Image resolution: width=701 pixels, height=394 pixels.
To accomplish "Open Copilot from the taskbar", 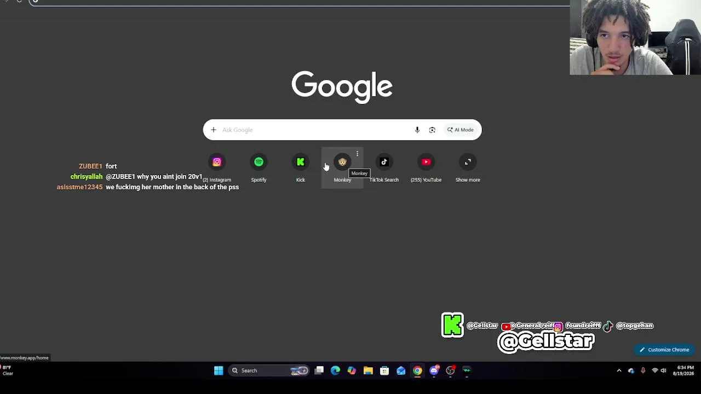I will coord(352,370).
